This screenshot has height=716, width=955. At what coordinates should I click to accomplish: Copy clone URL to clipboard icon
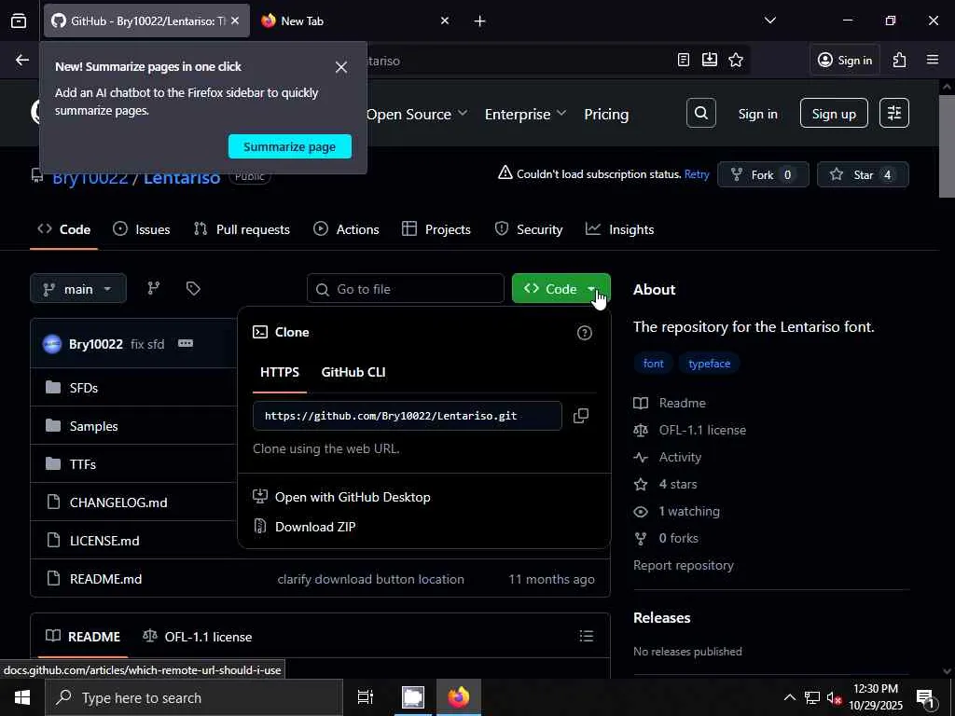(x=581, y=416)
